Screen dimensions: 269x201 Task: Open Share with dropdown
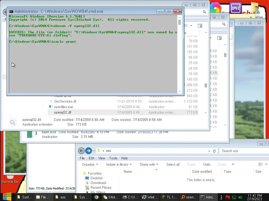(149, 164)
